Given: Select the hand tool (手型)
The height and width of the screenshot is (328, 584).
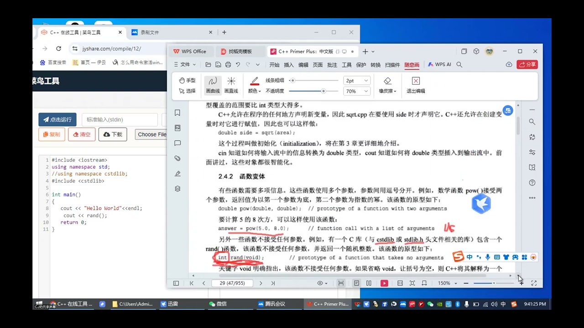Looking at the screenshot, I should click(x=187, y=81).
